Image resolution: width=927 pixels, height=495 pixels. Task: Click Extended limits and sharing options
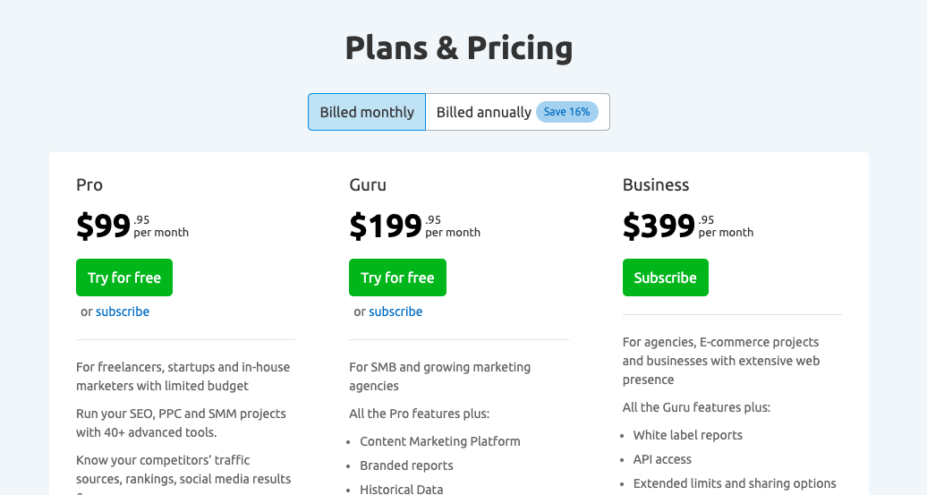point(735,483)
